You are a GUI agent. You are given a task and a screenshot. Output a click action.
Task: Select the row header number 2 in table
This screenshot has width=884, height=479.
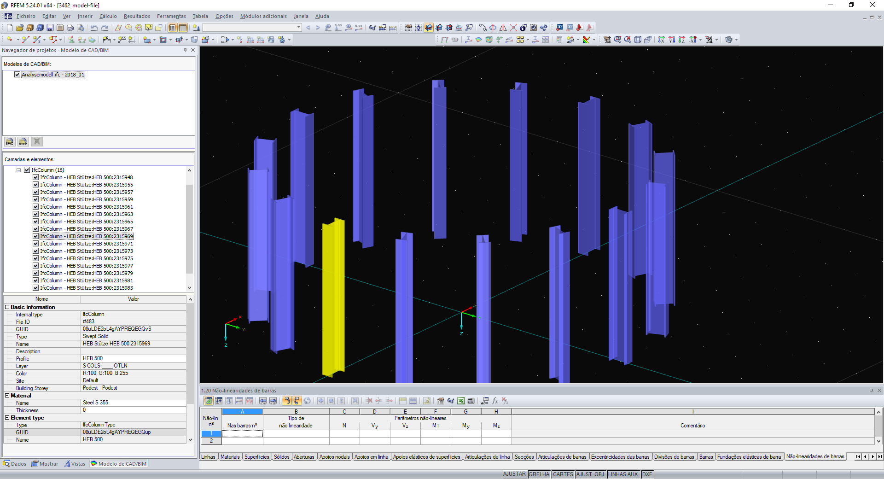(211, 441)
